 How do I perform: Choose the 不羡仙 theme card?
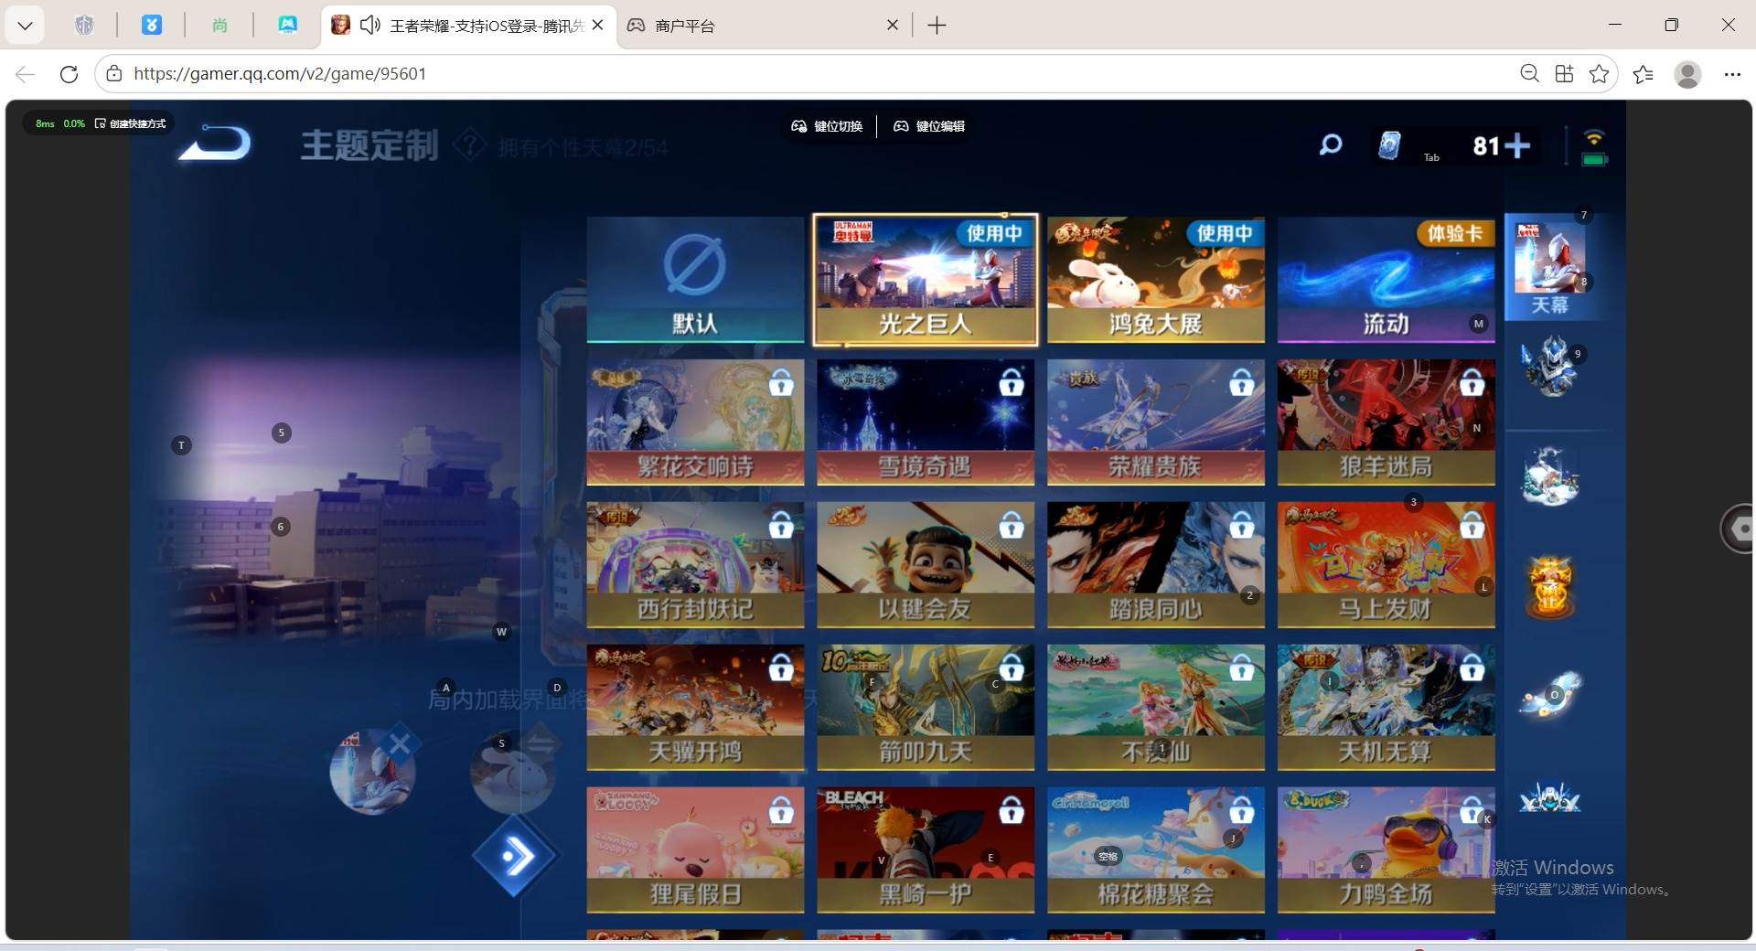(x=1156, y=708)
